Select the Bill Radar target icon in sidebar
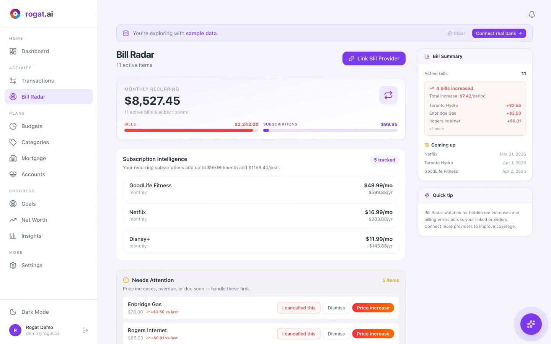The width and height of the screenshot is (551, 344). point(13,97)
